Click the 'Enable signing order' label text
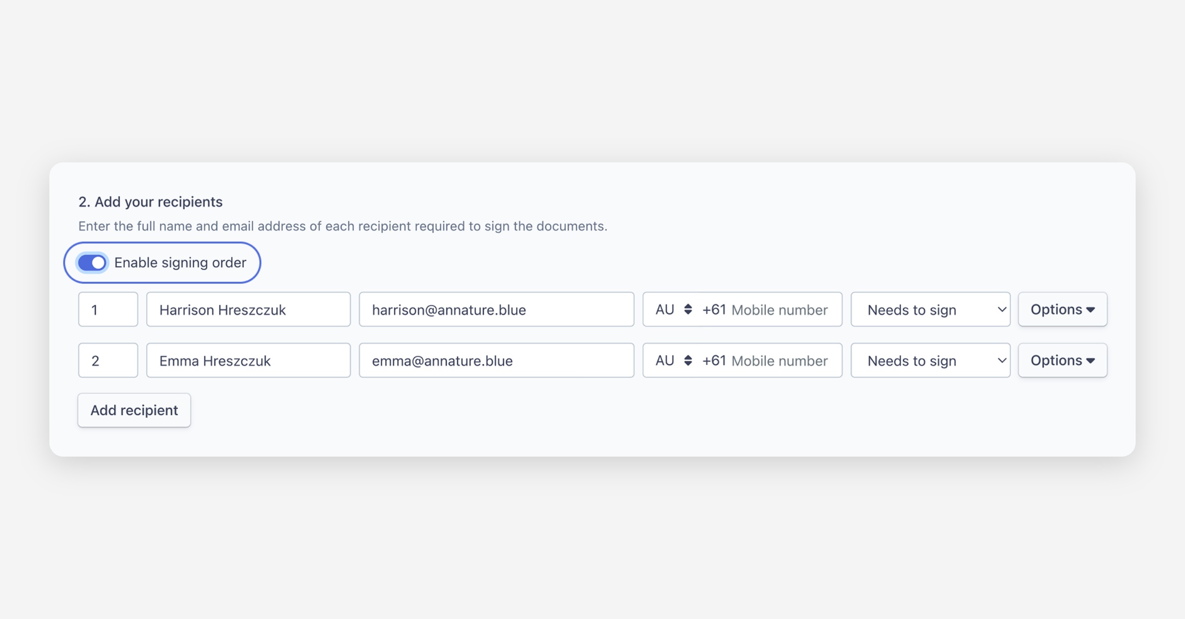Screen dimensions: 1185x619 pos(180,263)
